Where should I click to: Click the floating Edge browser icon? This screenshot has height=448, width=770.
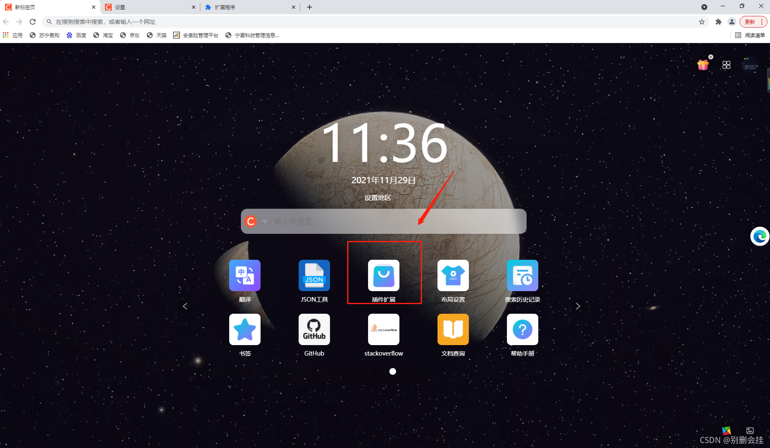pyautogui.click(x=760, y=236)
